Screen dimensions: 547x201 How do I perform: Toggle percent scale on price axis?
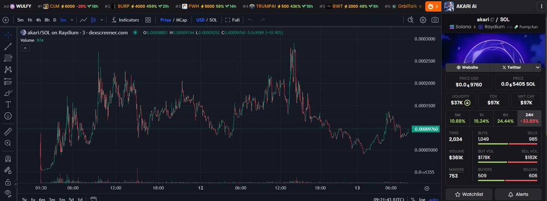point(413,199)
